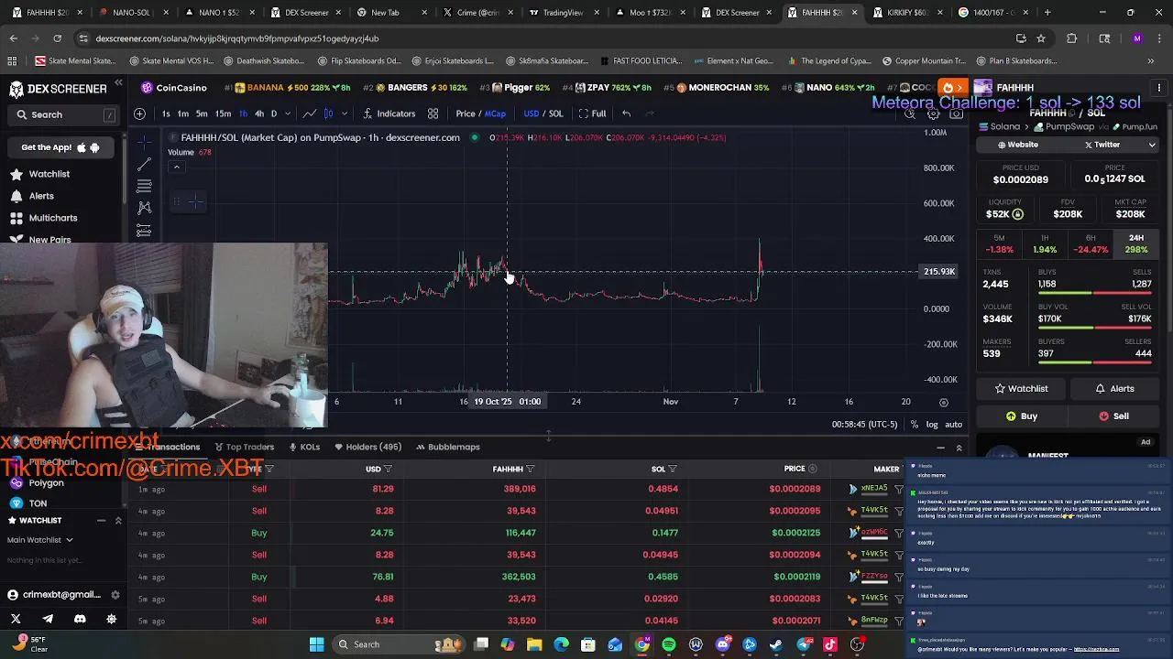This screenshot has width=1173, height=659.
Task: Add FAHHHH to Watchlist button
Action: pyautogui.click(x=1021, y=388)
